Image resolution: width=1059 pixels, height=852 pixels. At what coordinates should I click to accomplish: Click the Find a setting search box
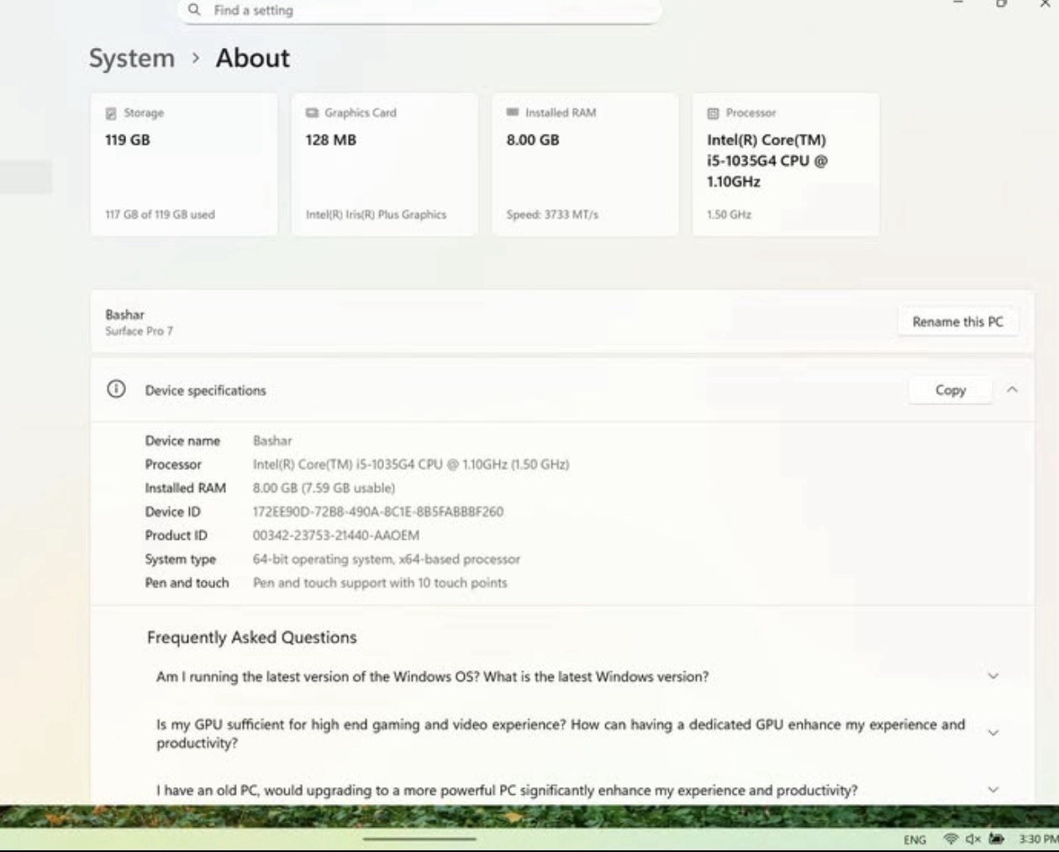click(x=419, y=11)
